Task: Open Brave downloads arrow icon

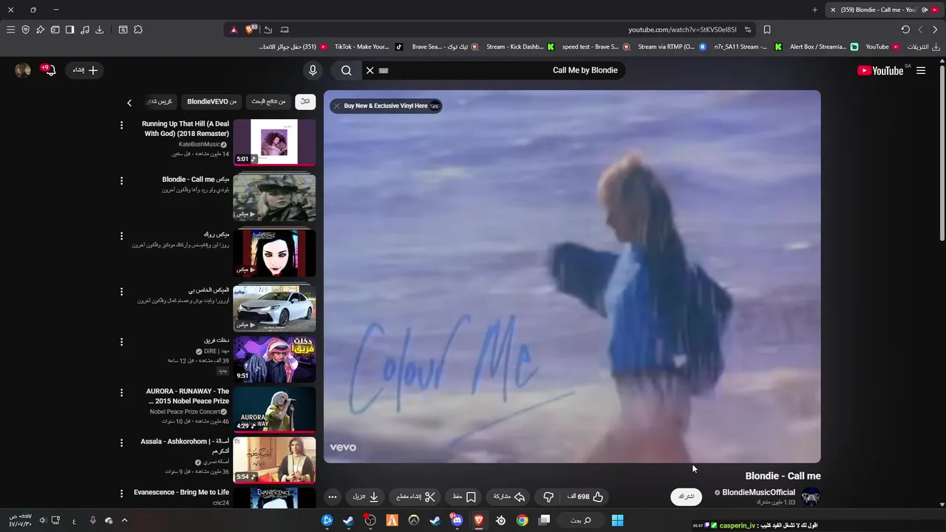Action: pos(100,30)
